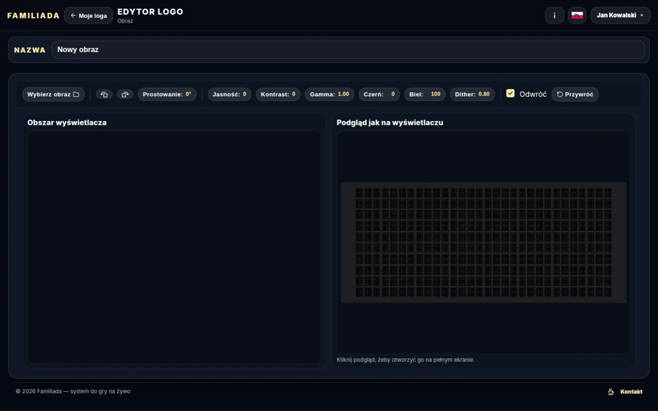Click the "EDYTOR LOGO" title
The image size is (658, 411).
150,12
